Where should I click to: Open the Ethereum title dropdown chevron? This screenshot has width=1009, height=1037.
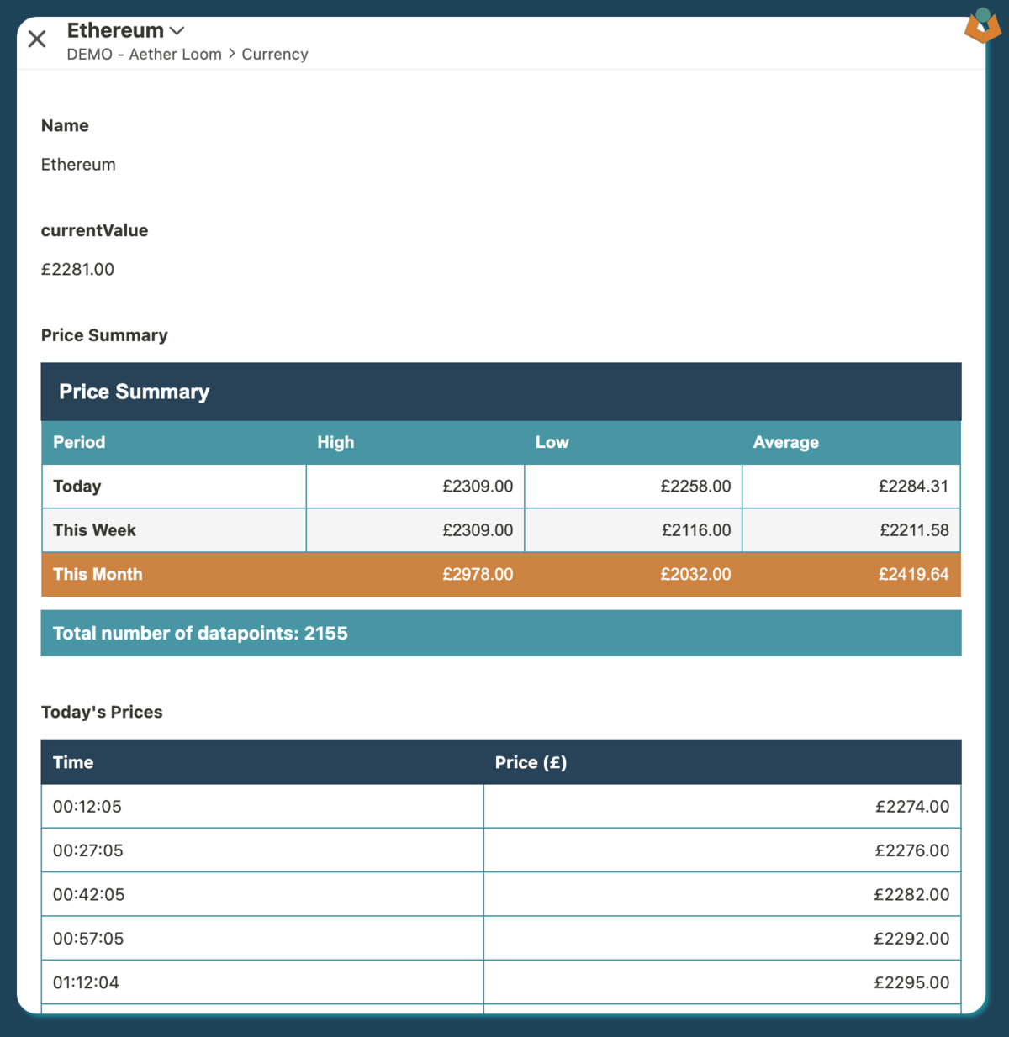point(177,31)
